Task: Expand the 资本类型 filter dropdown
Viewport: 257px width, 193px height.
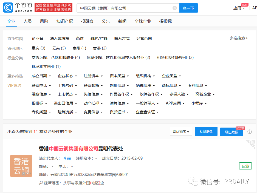Action: click(x=119, y=76)
